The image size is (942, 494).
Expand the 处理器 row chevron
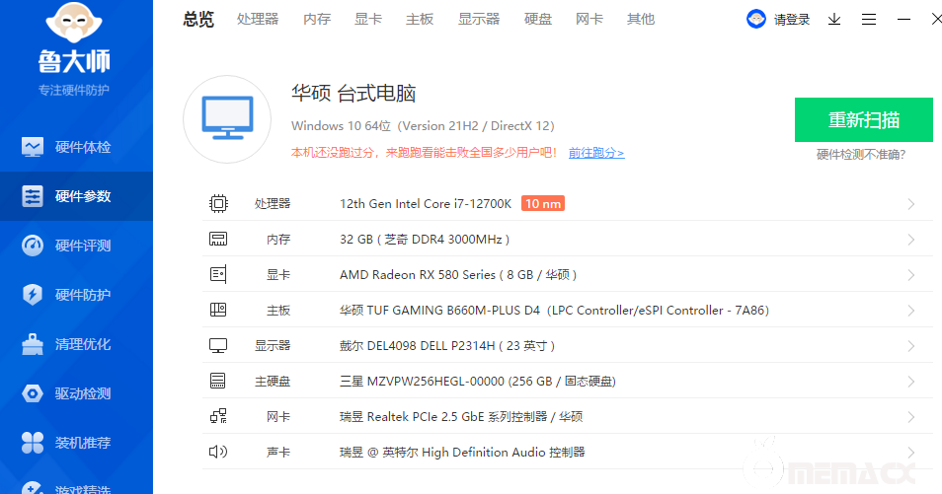point(910,204)
